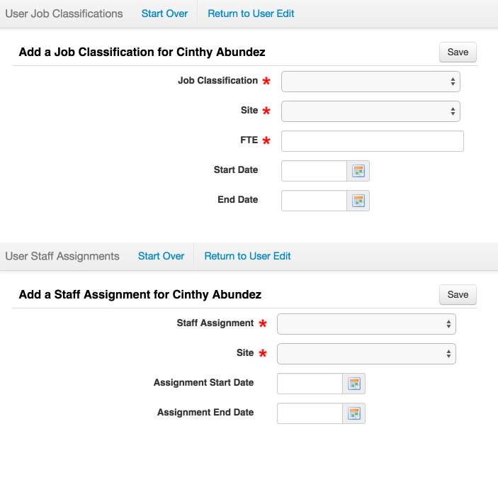Open the Site dropdown under Job Classification
The image size is (498, 485).
[x=370, y=111]
